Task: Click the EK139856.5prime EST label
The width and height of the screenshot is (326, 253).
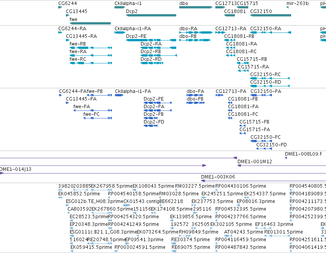Action: click(x=191, y=217)
